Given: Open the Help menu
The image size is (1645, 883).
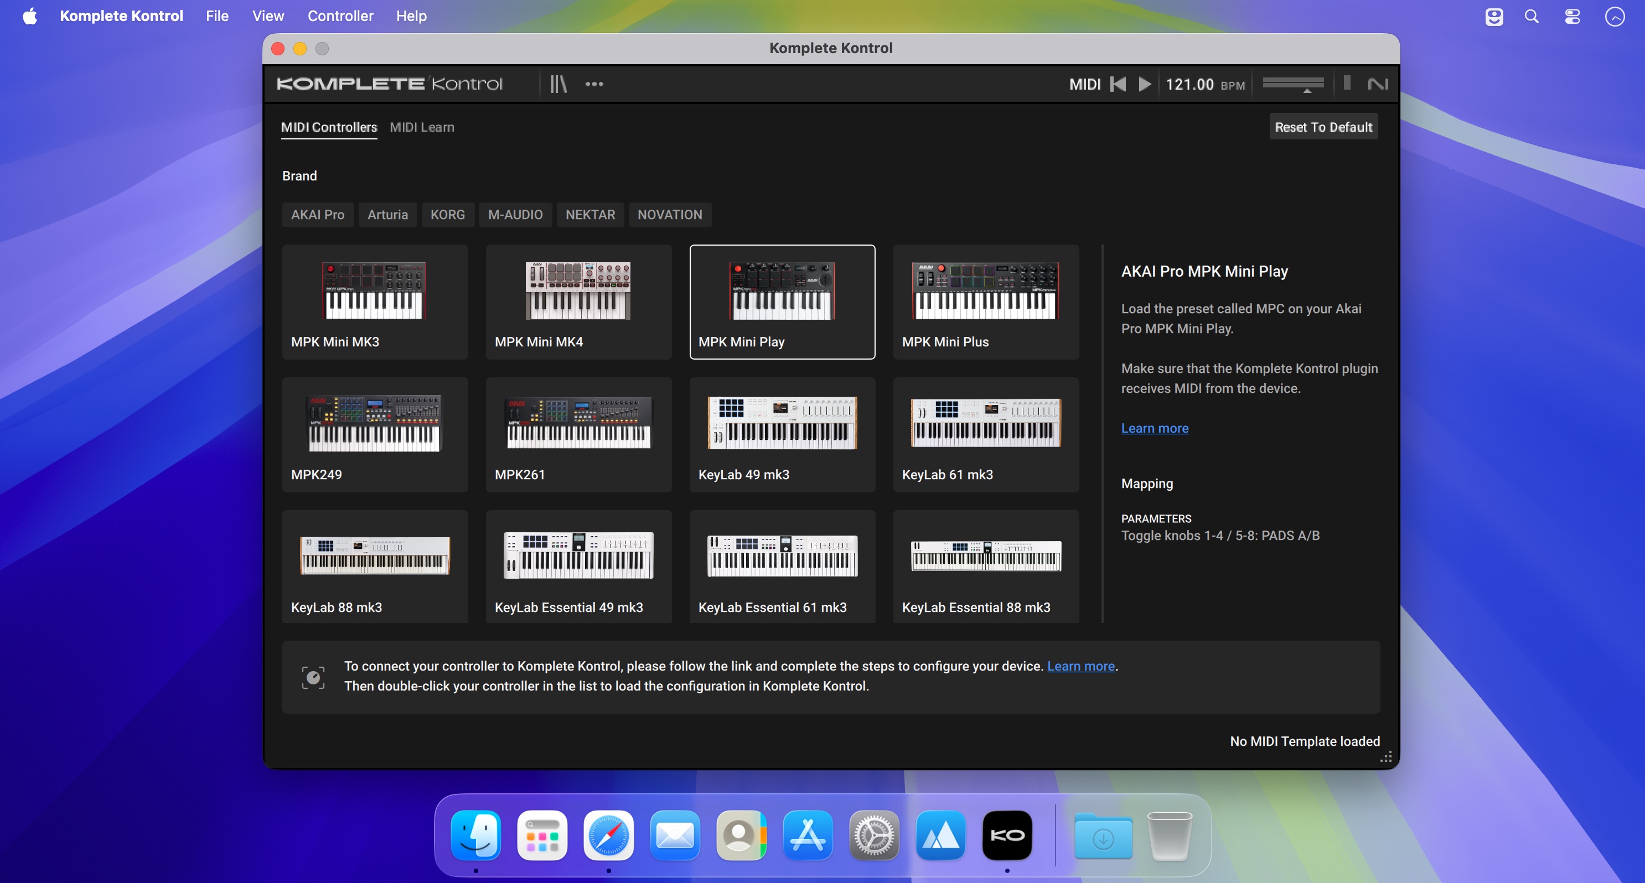Looking at the screenshot, I should [x=411, y=16].
